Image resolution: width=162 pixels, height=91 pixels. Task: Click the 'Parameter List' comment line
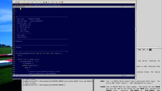click(x=24, y=25)
